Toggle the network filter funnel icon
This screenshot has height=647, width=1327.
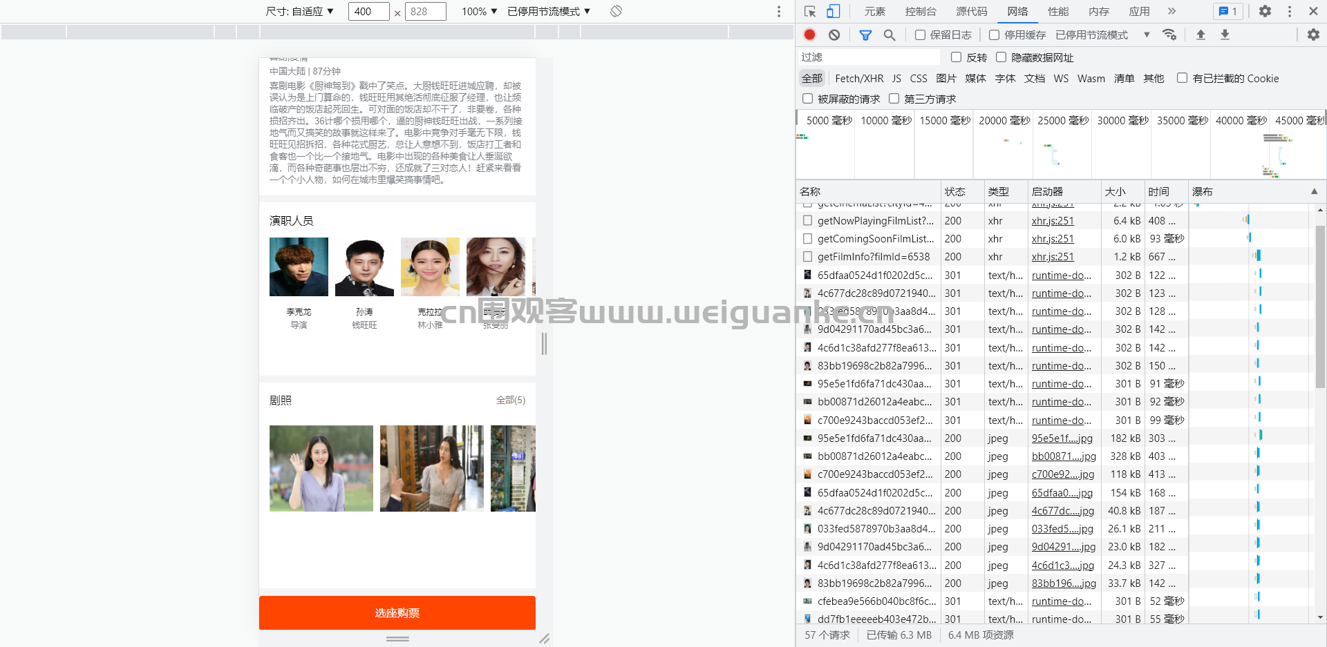[865, 35]
